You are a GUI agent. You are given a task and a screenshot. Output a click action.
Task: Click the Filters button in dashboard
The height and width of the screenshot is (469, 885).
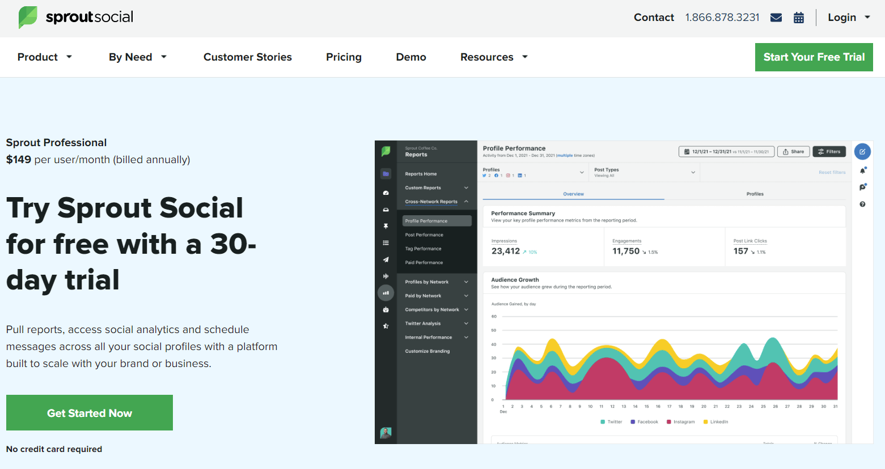point(829,152)
